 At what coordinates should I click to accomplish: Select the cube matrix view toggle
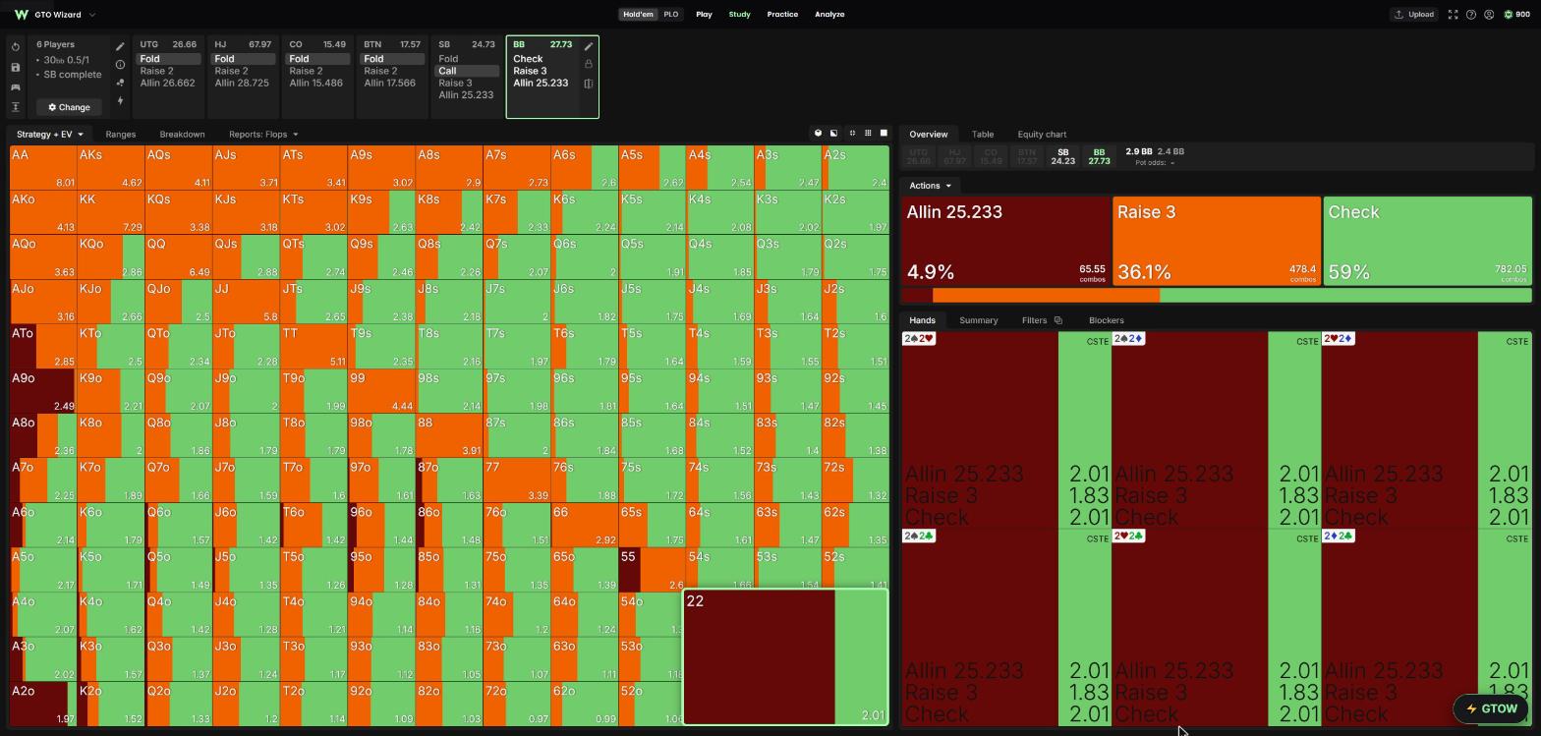pyautogui.click(x=818, y=133)
